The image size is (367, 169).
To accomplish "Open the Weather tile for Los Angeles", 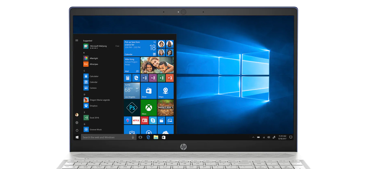I will 132,91.
